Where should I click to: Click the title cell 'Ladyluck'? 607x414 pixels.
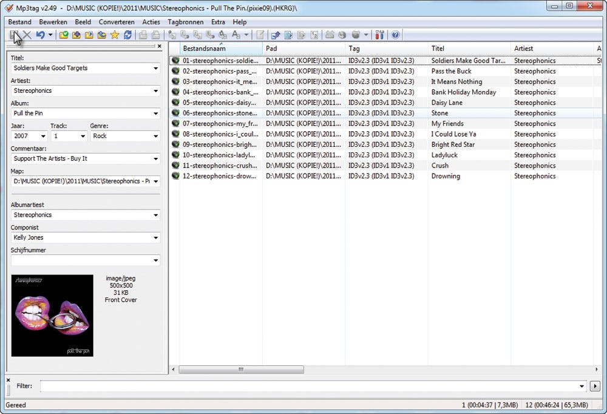coord(444,155)
